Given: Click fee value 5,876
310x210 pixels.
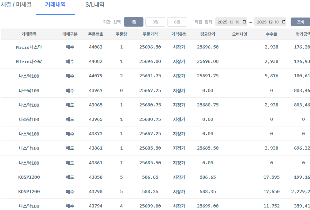Looking at the screenshot, I should tap(272, 76).
